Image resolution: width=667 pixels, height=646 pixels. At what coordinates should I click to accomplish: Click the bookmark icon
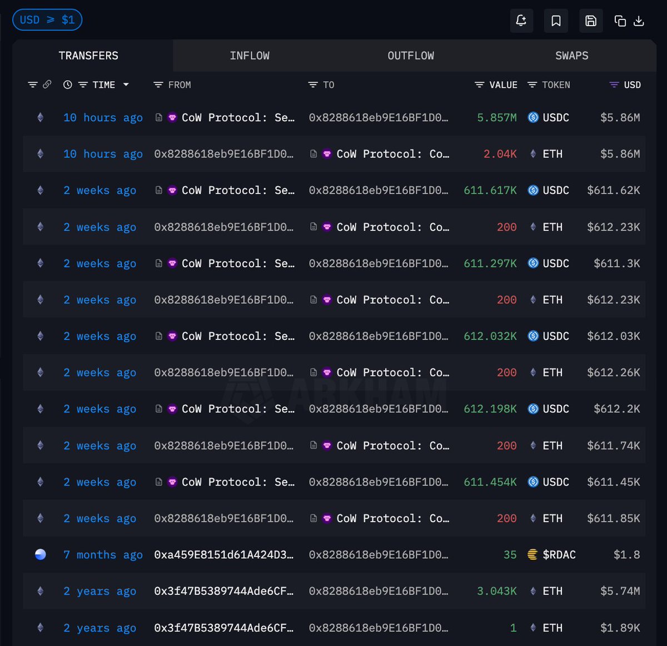coord(556,21)
